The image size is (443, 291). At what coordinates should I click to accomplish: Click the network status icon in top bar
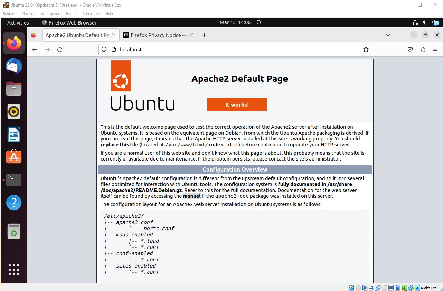tap(415, 22)
